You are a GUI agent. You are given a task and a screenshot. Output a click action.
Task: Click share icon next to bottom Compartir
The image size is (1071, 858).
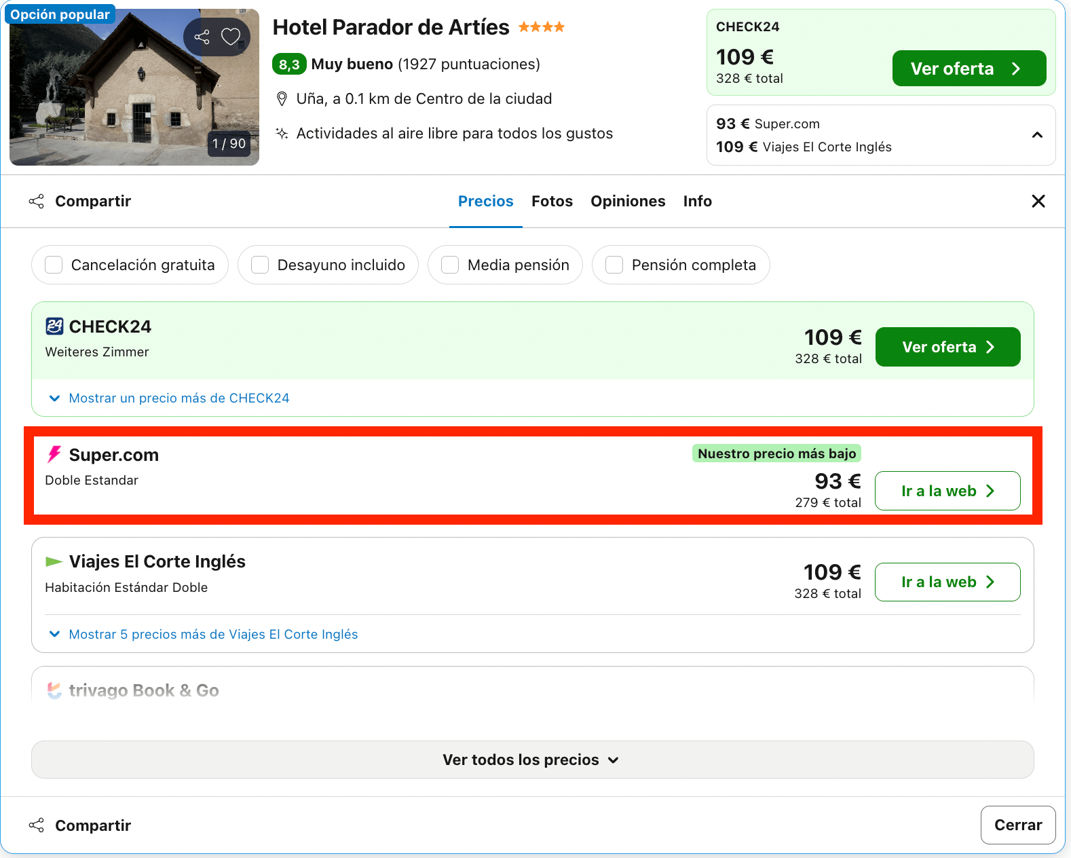[x=36, y=825]
